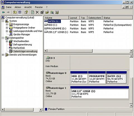Click the Geräte-Manager tree icon

(x=11, y=34)
